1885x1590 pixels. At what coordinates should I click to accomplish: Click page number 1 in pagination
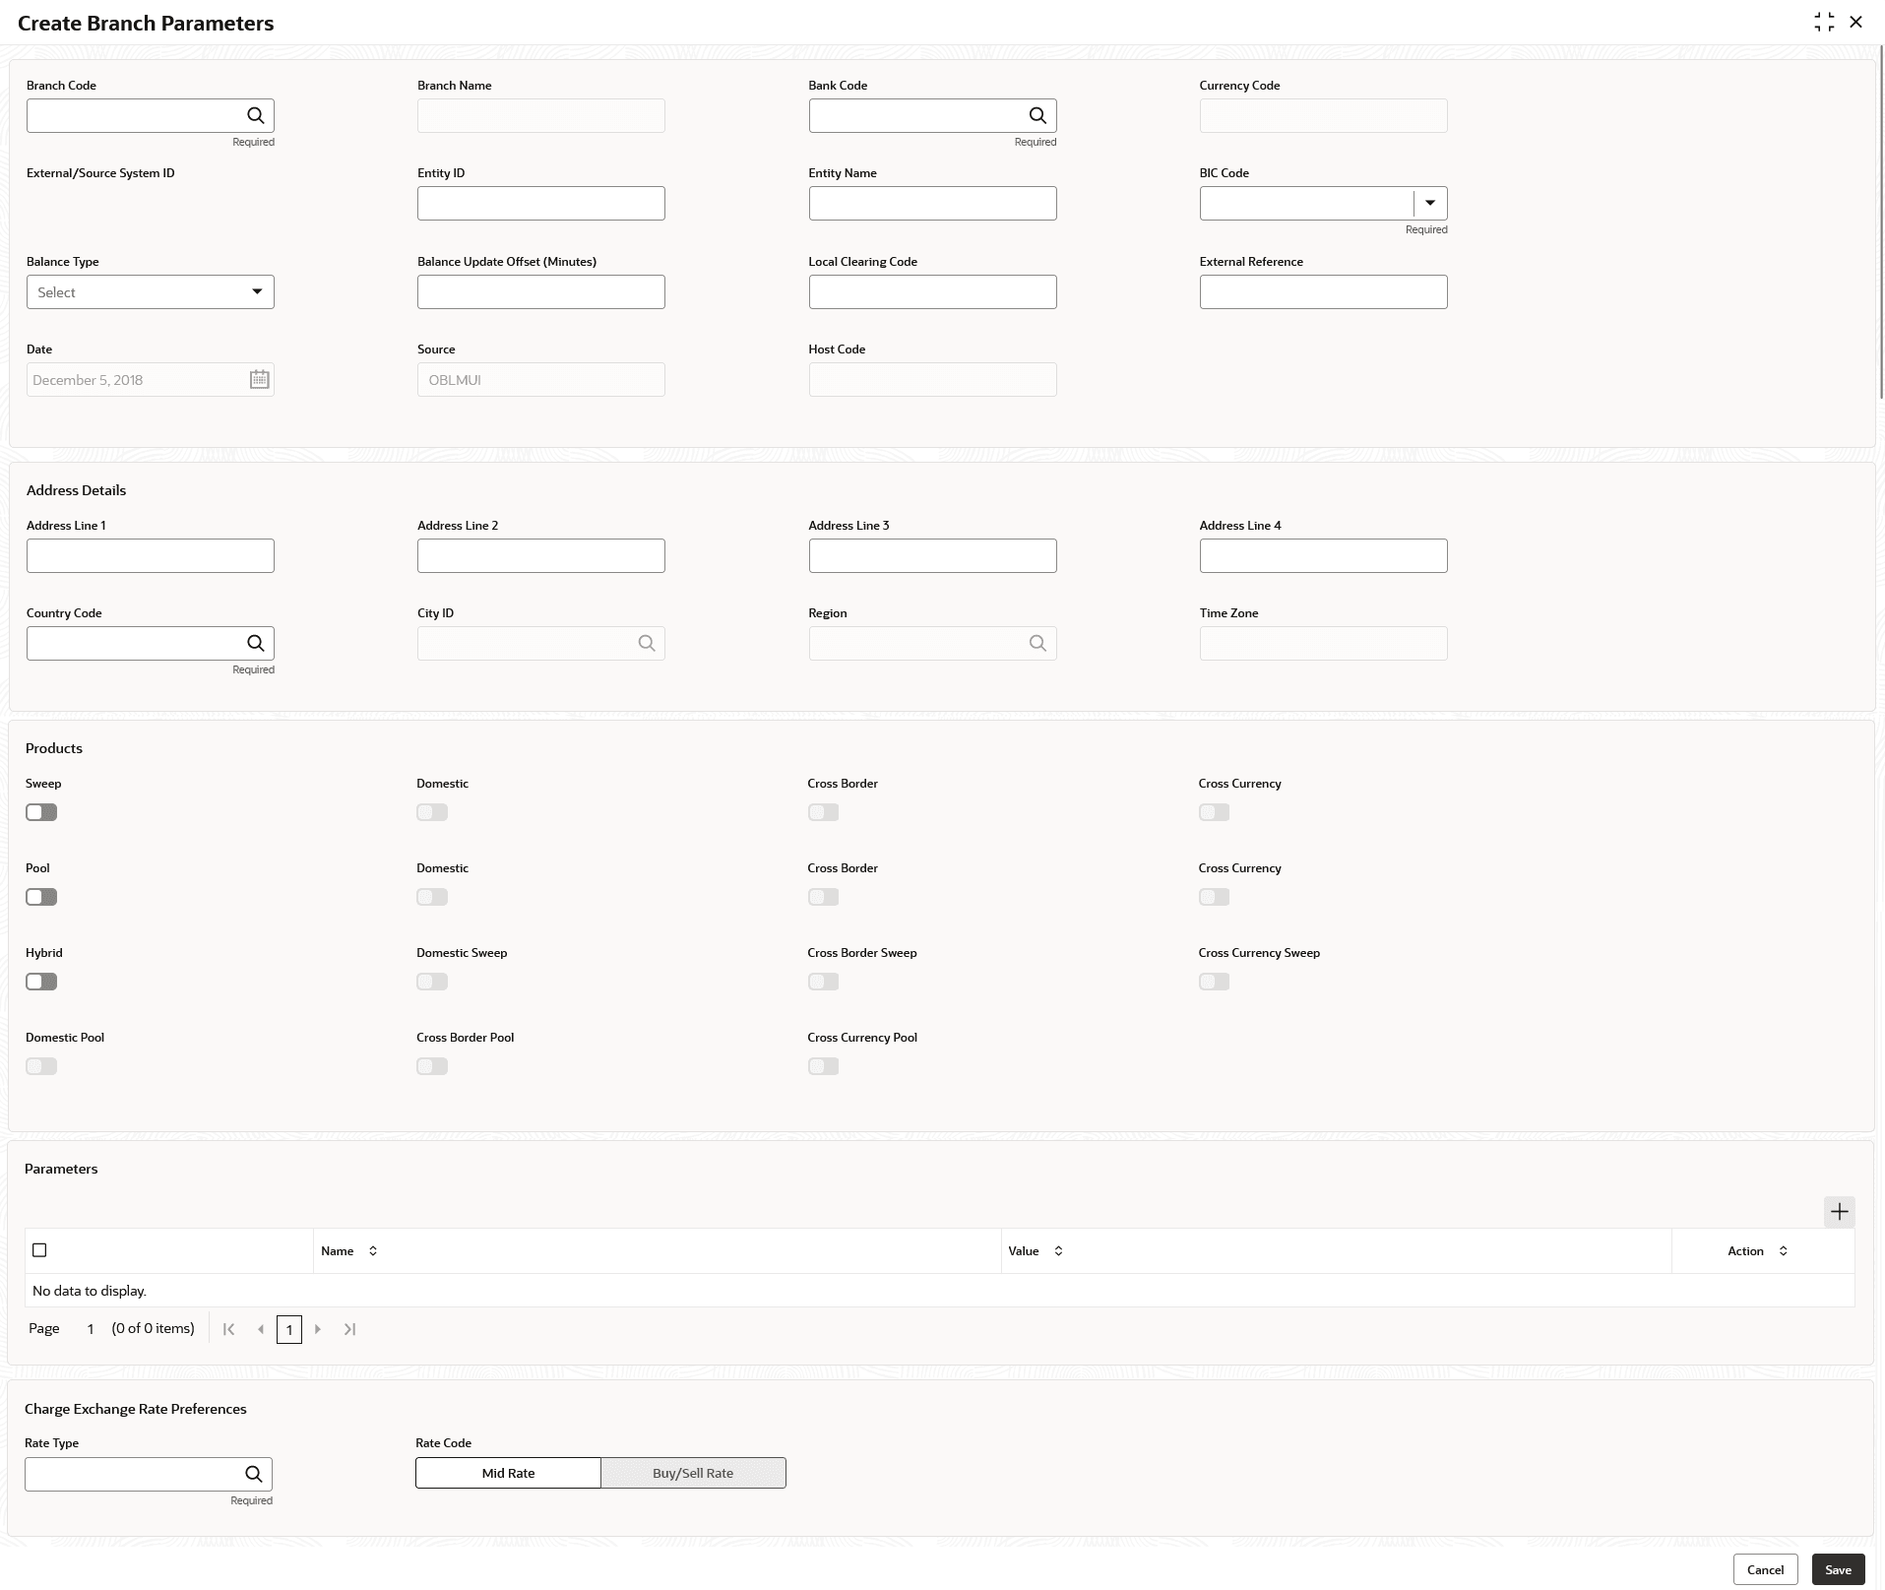click(x=289, y=1330)
